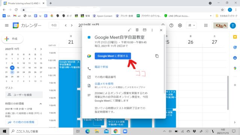Viewport: 240px width, 135px height.
Task: Email guests using the envelope icon
Action: [x=144, y=30]
